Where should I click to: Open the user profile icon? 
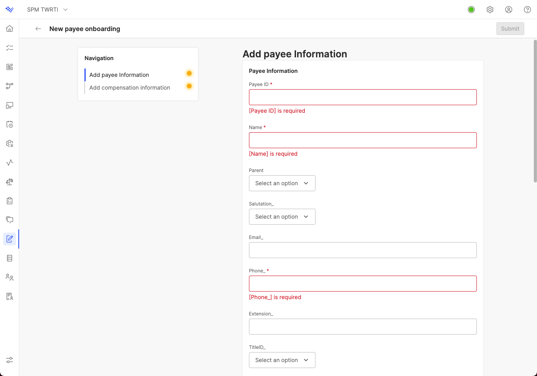pos(509,10)
